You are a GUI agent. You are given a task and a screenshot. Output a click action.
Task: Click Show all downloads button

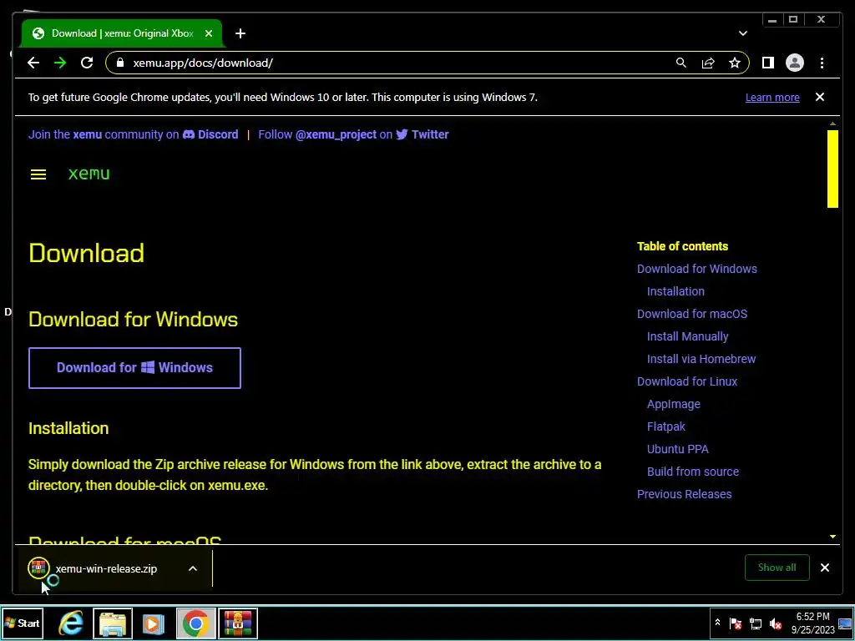coord(777,568)
